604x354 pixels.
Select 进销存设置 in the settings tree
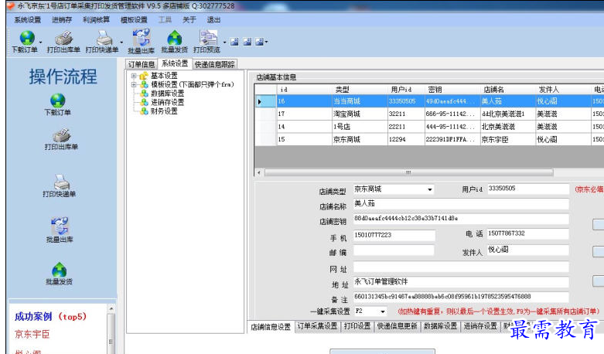[x=167, y=102]
